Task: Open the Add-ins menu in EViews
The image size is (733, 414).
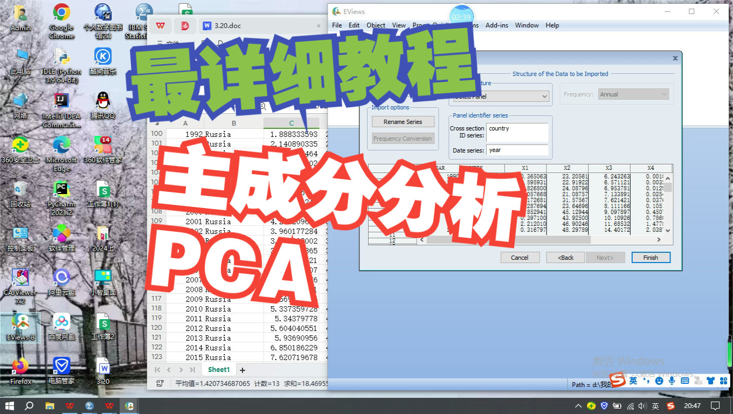Action: click(497, 25)
